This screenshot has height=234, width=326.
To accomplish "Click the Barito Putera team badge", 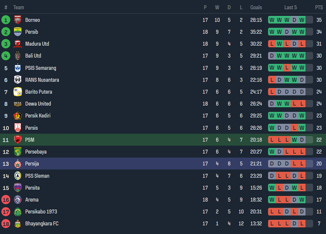I will [18, 92].
